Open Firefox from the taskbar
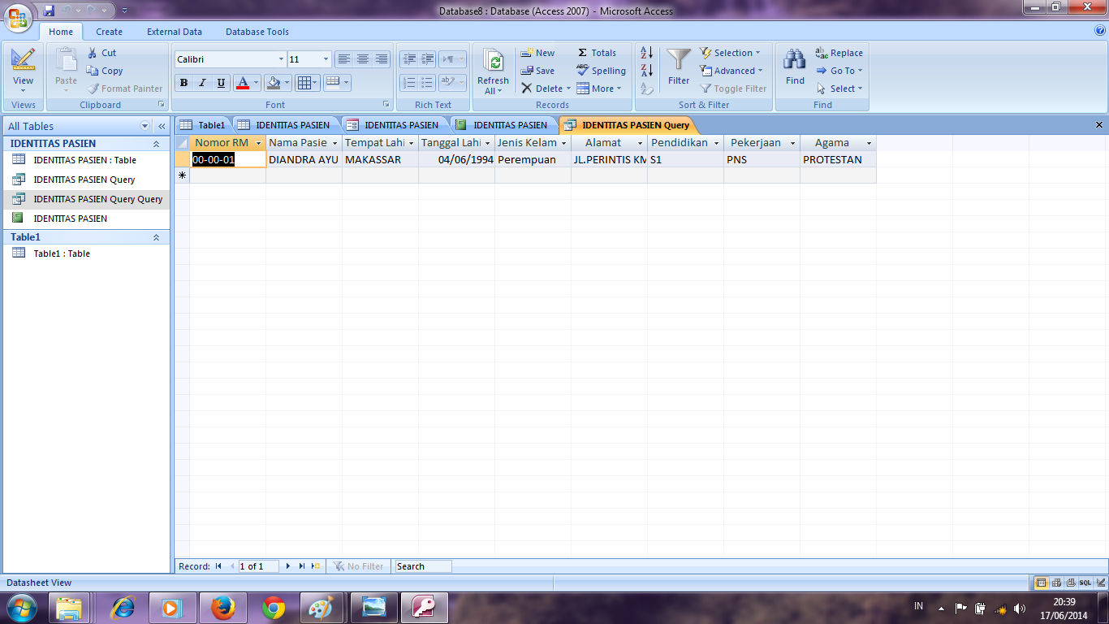This screenshot has height=624, width=1109. (x=222, y=608)
